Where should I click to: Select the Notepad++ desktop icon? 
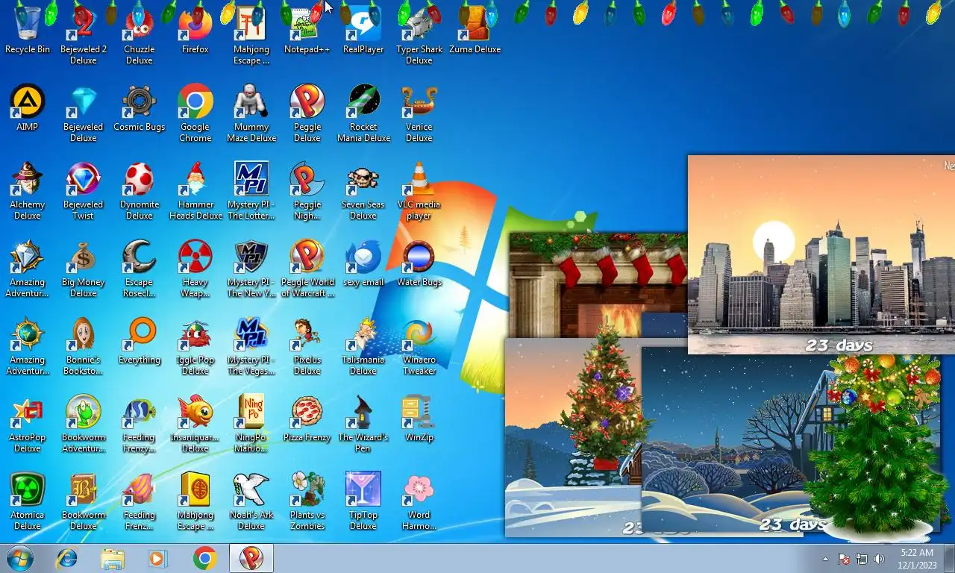[307, 30]
